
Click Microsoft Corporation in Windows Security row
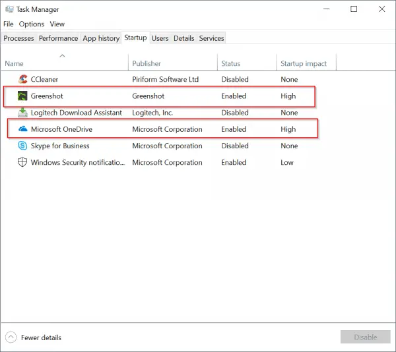(x=167, y=162)
